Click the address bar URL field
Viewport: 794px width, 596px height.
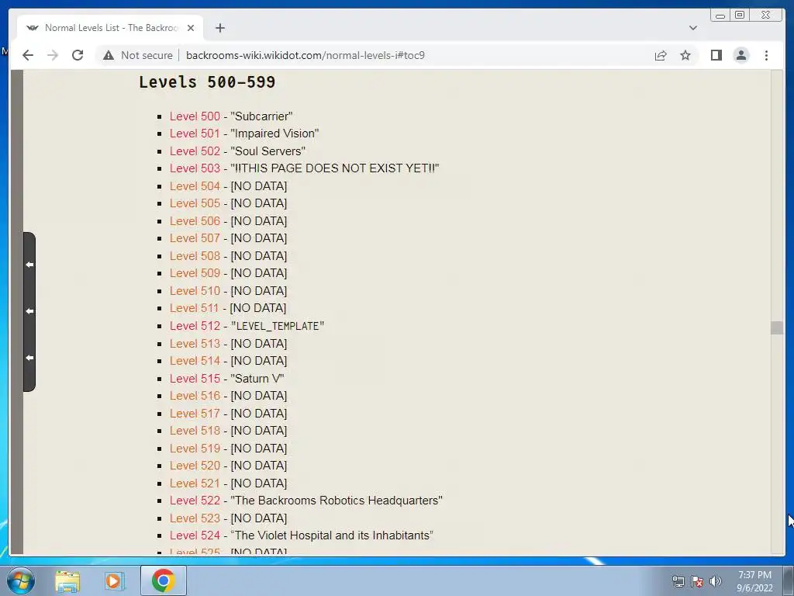[x=306, y=55]
